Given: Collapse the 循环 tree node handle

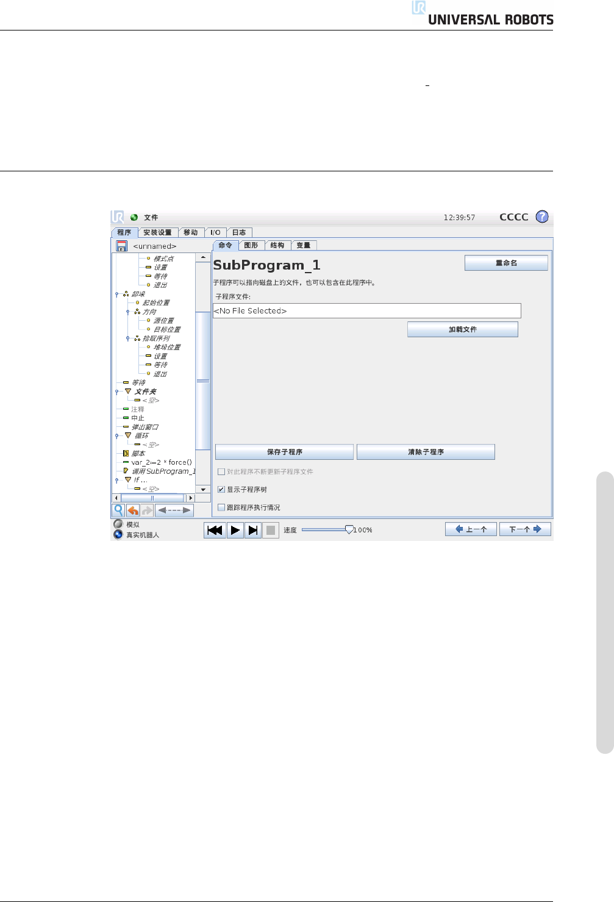Looking at the screenshot, I should click(116, 436).
